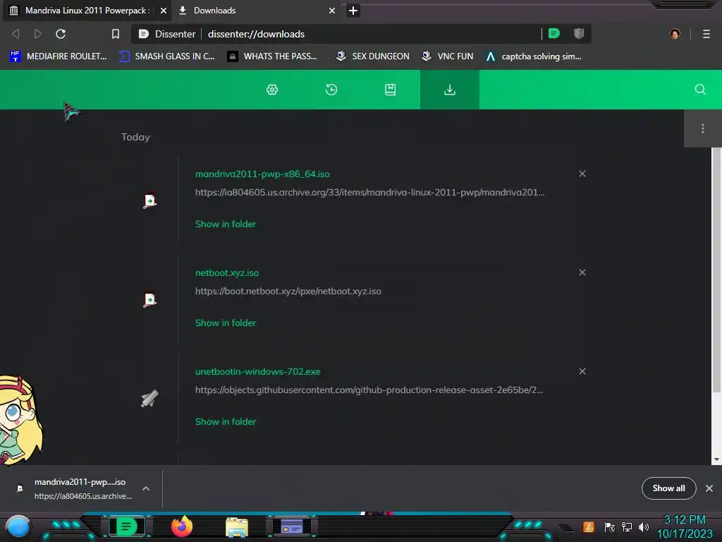This screenshot has width=722, height=542.
Task: Open the Settings gear in green toolbar
Action: (x=272, y=90)
